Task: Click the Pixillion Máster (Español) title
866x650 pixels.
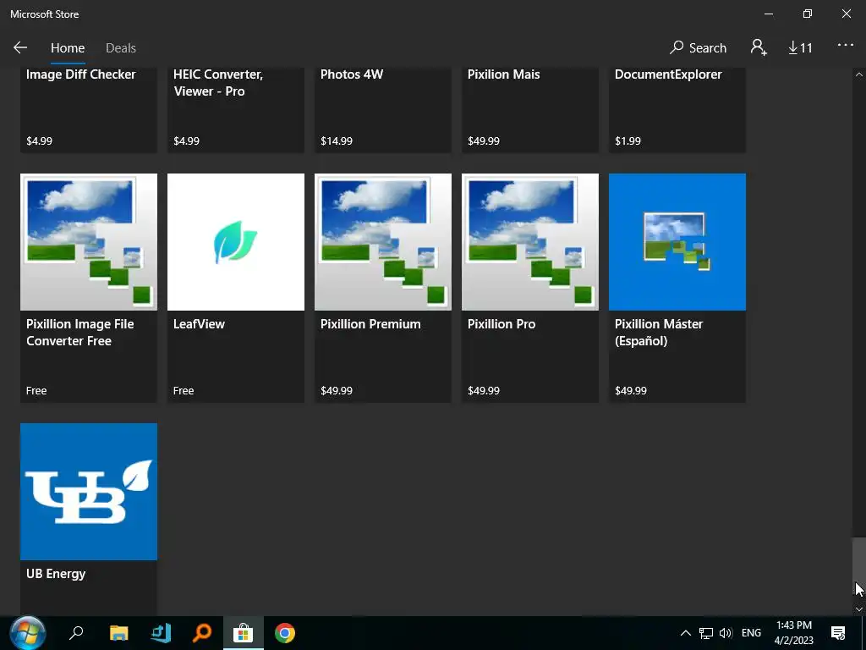Action: [659, 332]
